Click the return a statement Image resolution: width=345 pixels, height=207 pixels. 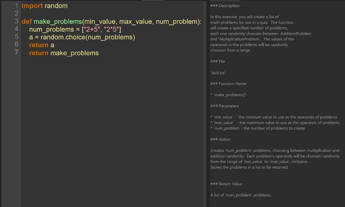(41, 45)
